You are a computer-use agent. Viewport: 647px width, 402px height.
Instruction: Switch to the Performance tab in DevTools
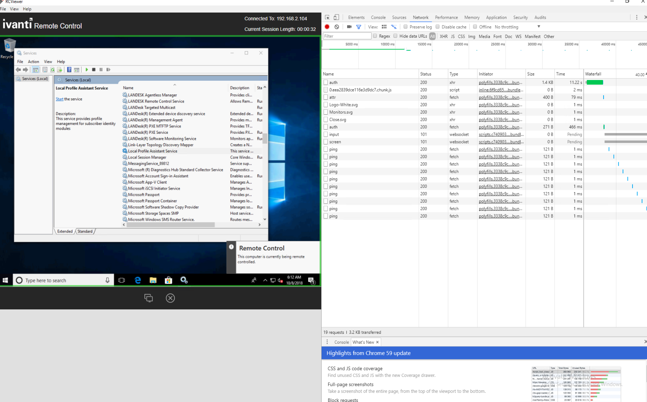click(446, 17)
